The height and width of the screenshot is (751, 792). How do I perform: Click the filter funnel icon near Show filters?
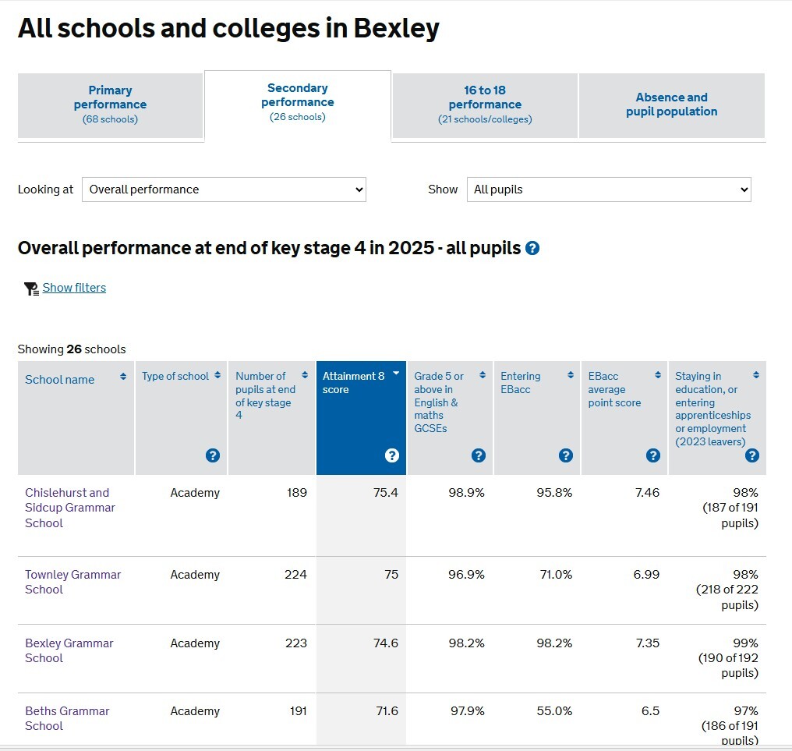(x=30, y=288)
